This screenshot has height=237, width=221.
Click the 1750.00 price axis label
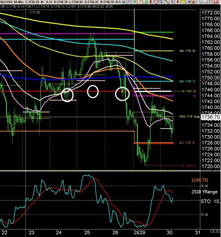tap(211, 77)
